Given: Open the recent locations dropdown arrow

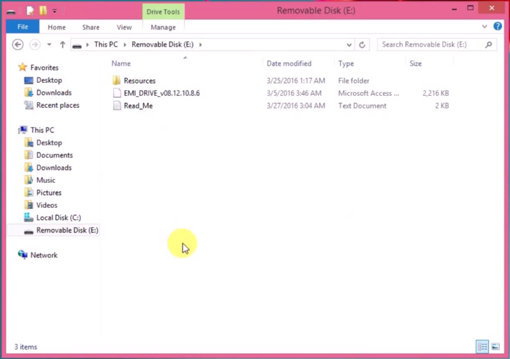Looking at the screenshot, I should [x=49, y=44].
